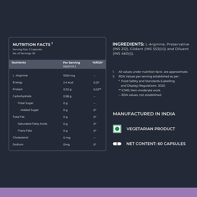Select the Carbohydrate row label

pyautogui.click(x=21, y=96)
